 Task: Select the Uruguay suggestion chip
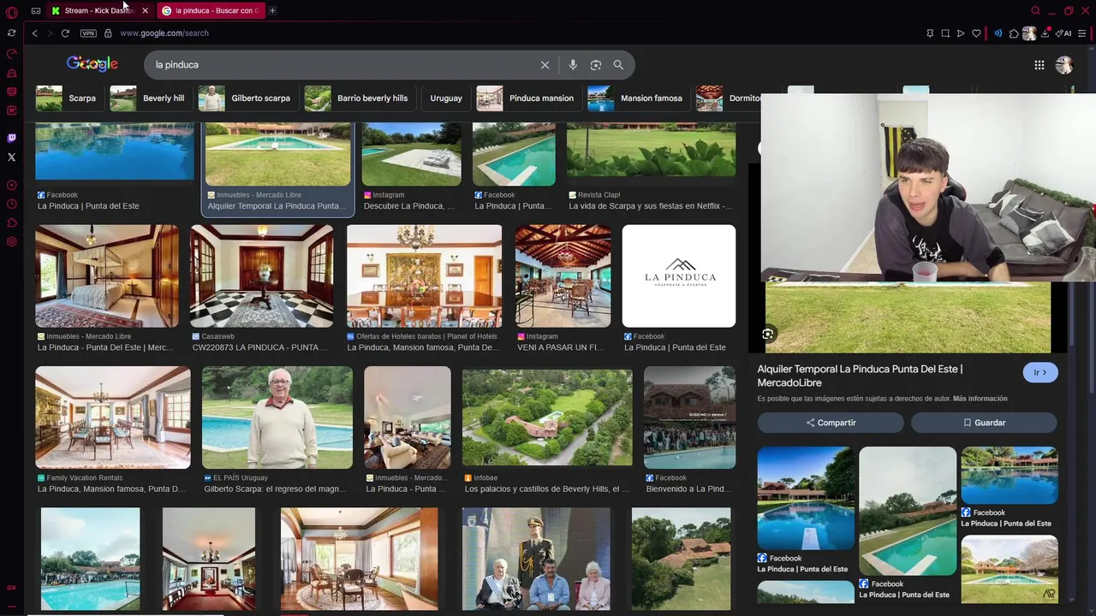445,98
